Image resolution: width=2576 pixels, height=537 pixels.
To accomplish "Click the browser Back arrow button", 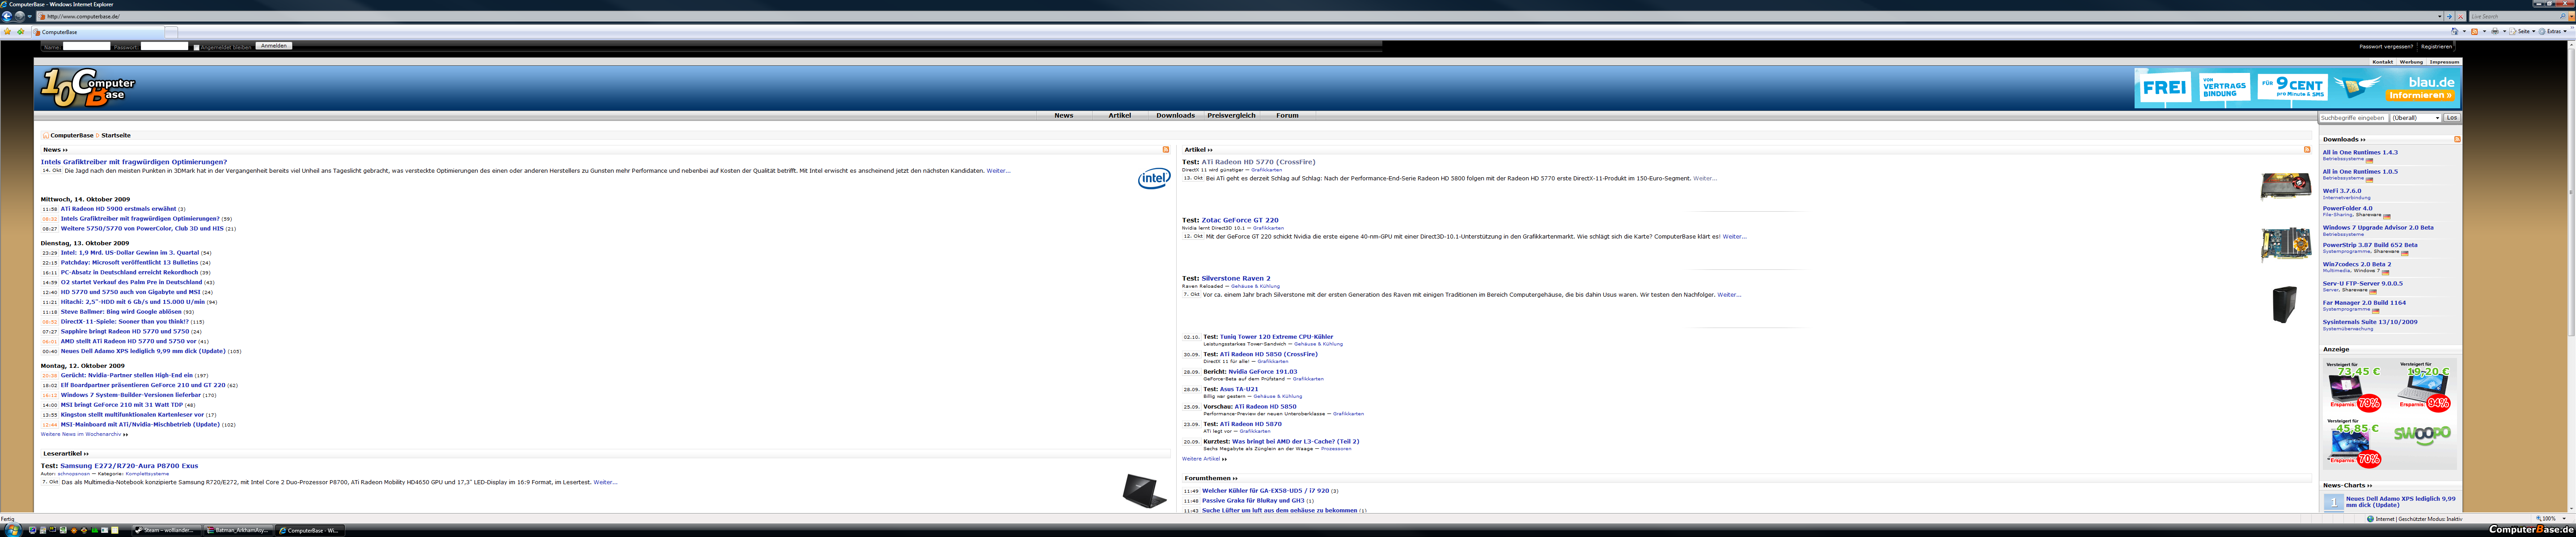I will pyautogui.click(x=7, y=16).
